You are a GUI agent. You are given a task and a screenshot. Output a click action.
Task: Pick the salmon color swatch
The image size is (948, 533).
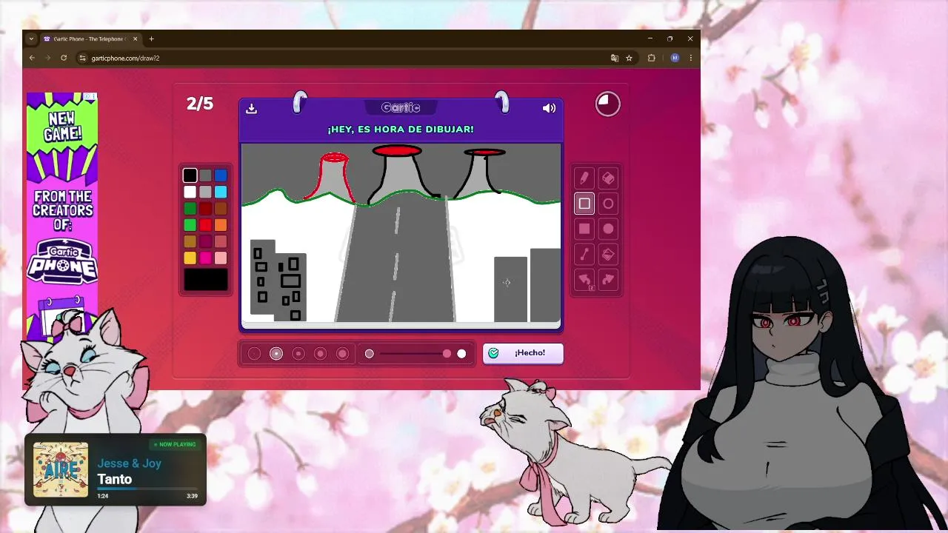[x=221, y=241]
